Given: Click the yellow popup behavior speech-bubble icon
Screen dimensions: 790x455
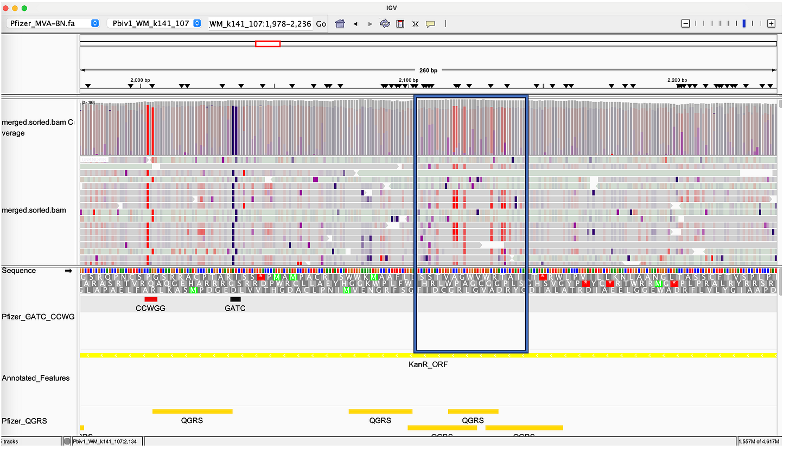Looking at the screenshot, I should (x=430, y=24).
